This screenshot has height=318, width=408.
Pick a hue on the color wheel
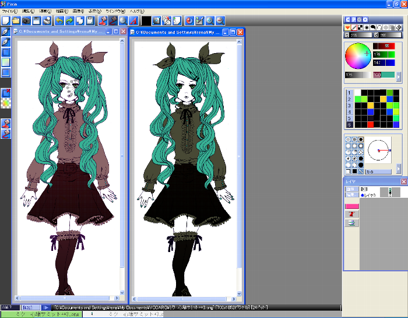point(358,56)
